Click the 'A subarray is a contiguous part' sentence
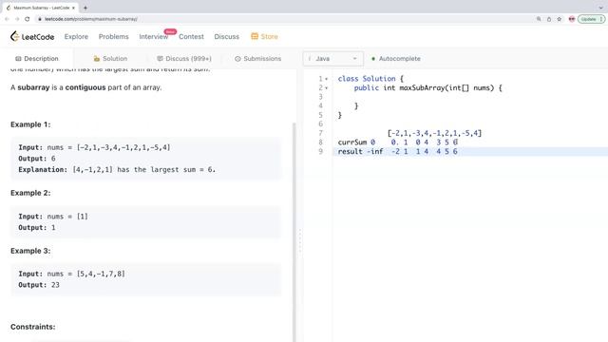Viewport: 608px width, 342px height. (86, 87)
